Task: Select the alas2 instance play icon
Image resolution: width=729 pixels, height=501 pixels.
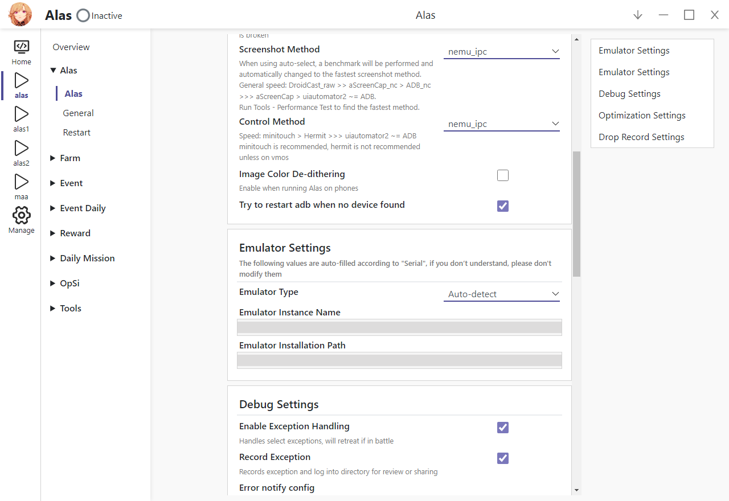Action: coord(22,148)
